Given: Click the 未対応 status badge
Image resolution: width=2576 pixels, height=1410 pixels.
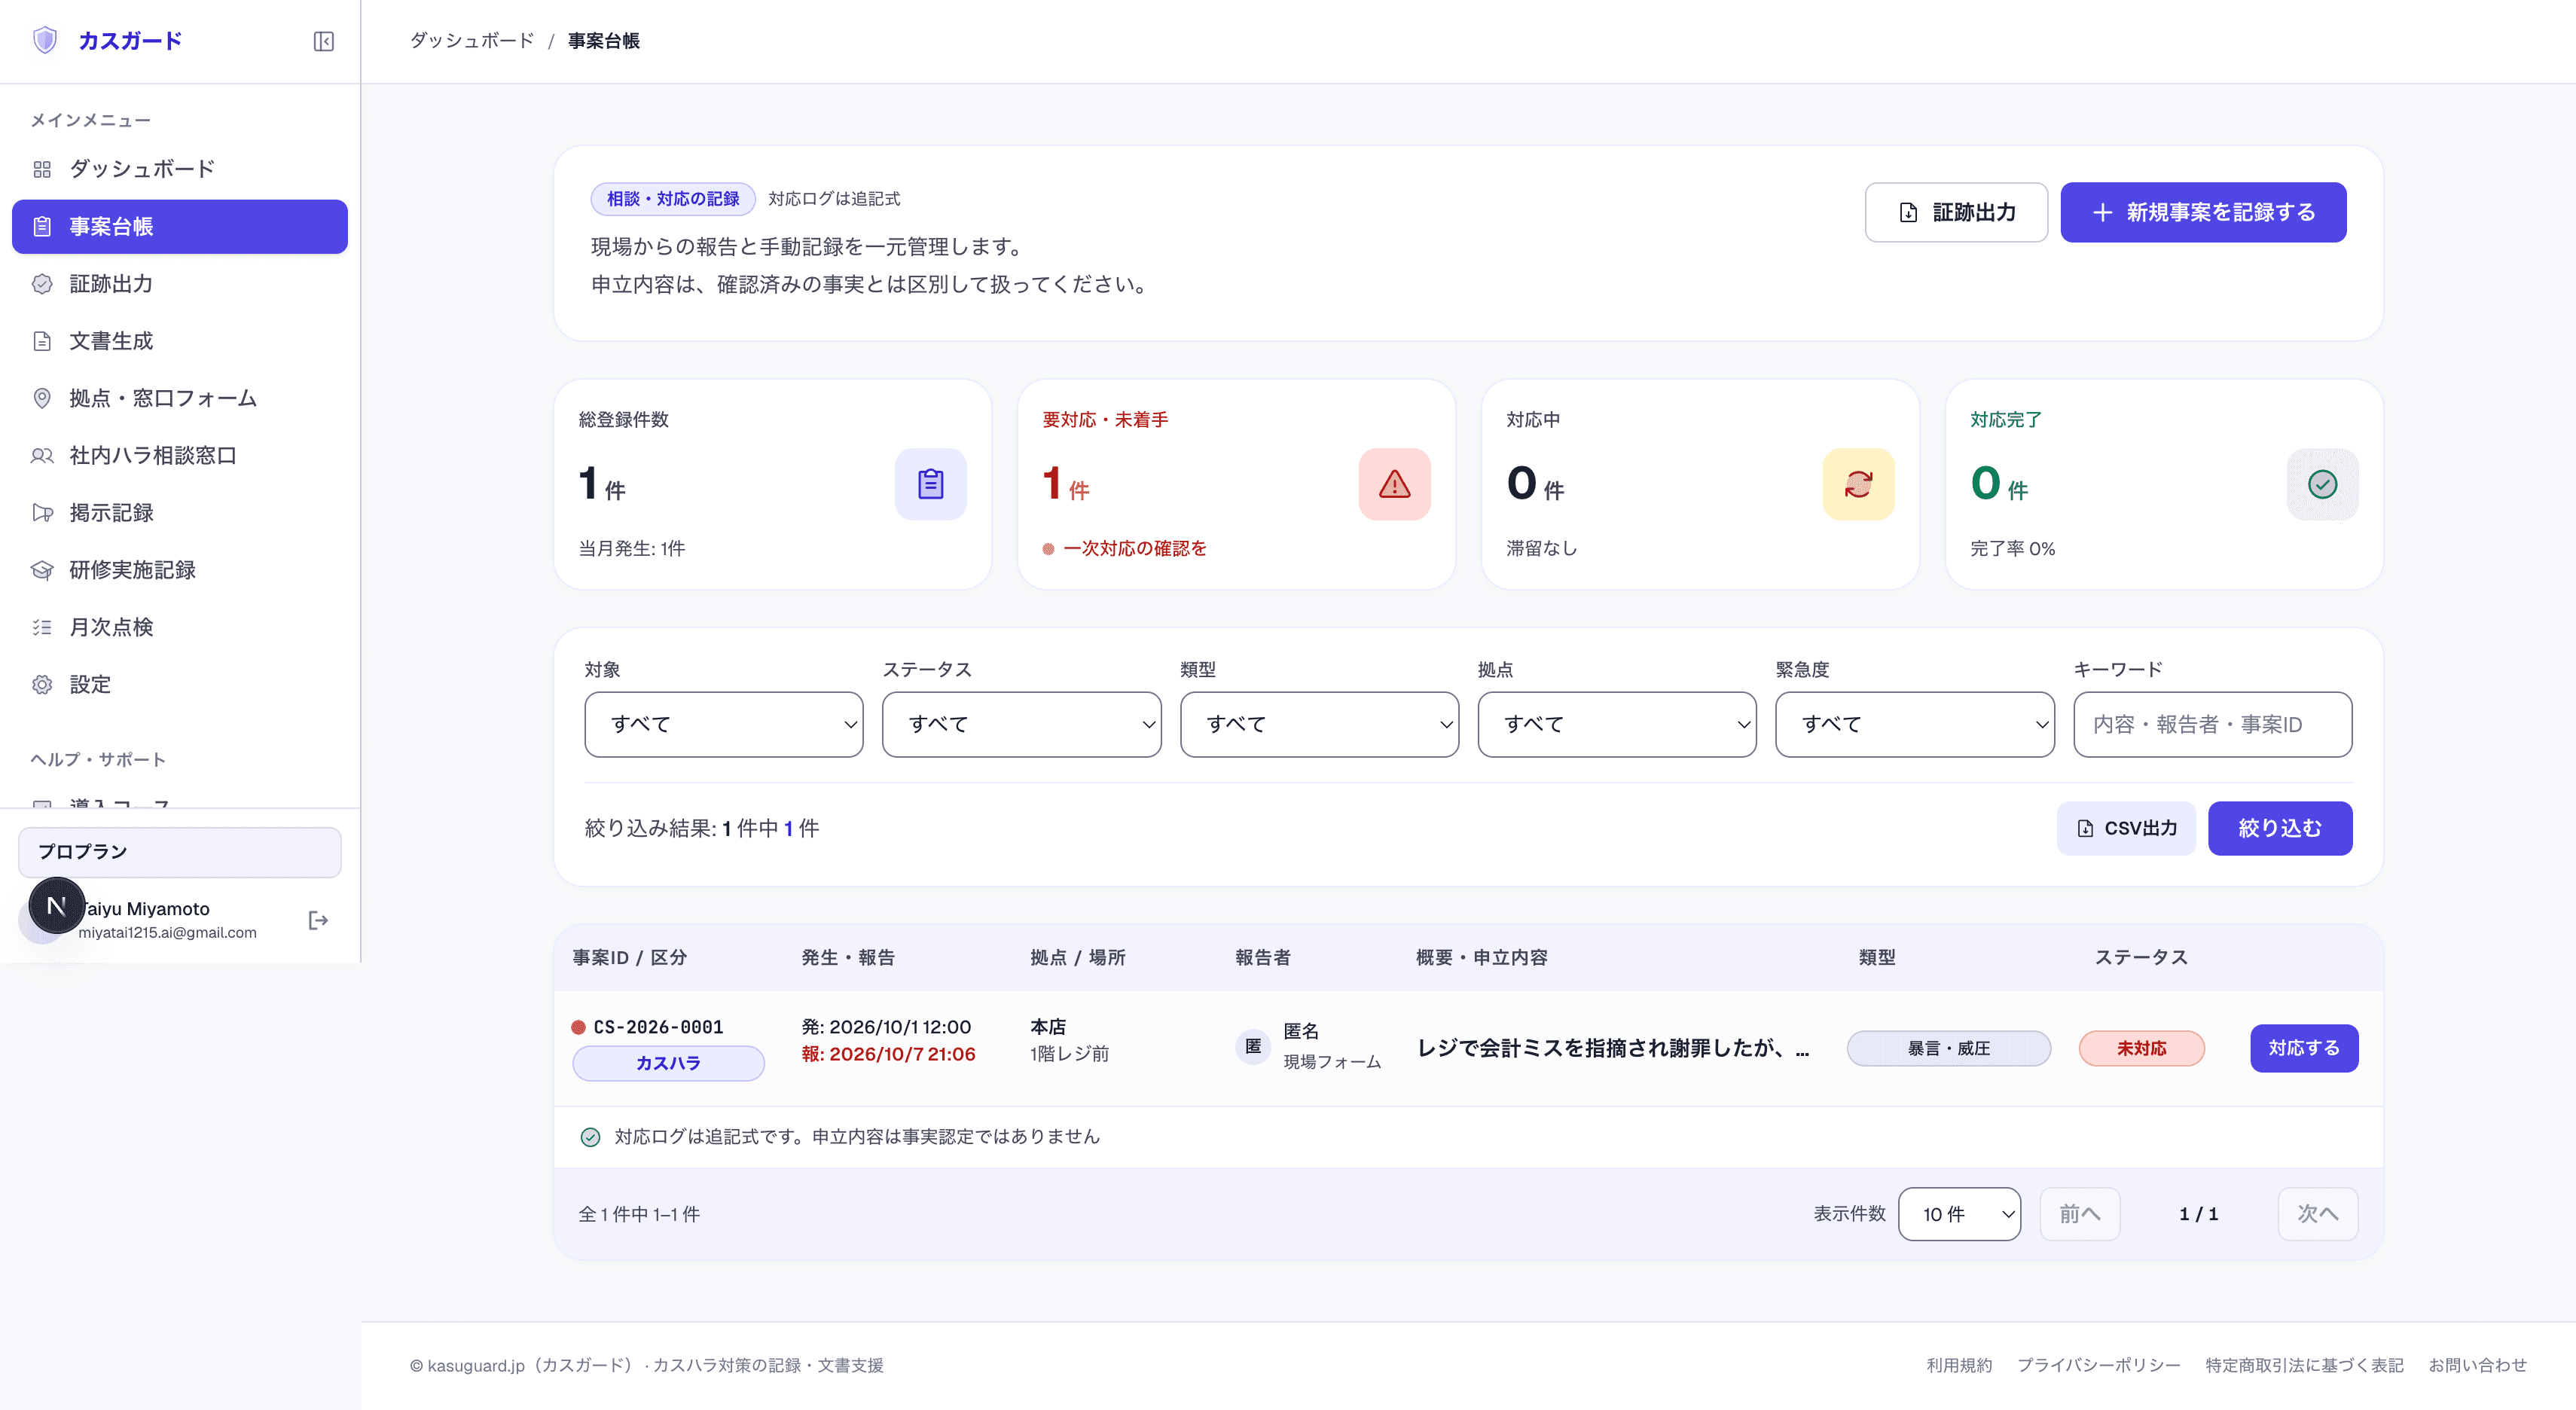Looking at the screenshot, I should [x=2141, y=1048].
